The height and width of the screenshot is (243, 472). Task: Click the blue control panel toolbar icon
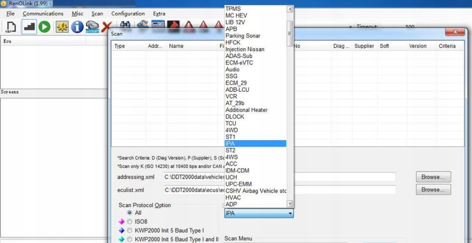coord(158,25)
